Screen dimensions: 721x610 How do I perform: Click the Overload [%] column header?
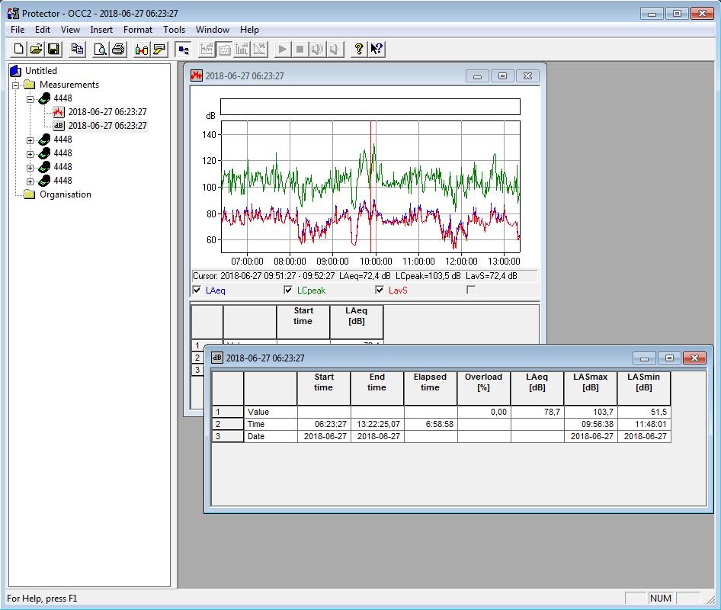click(483, 388)
